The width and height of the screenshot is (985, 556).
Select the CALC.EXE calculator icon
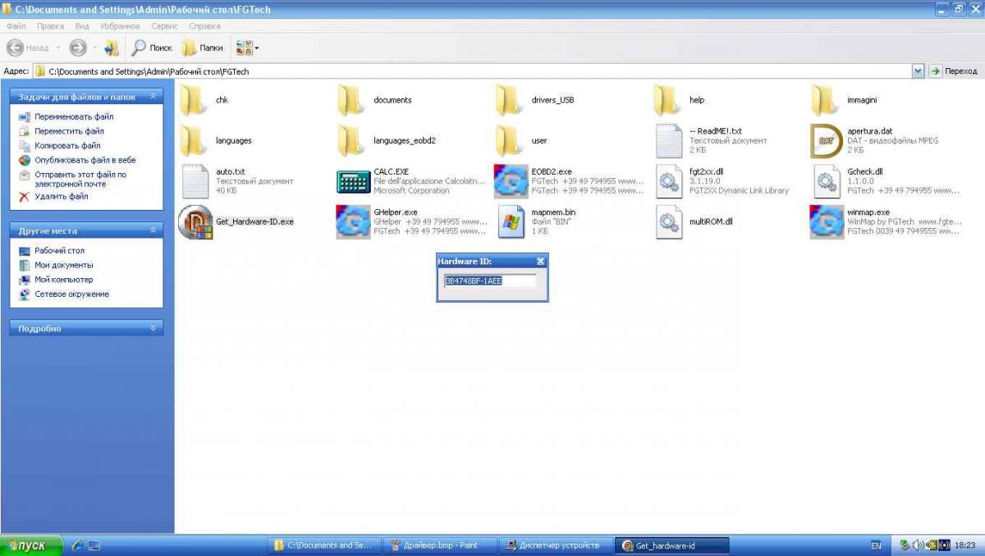353,181
